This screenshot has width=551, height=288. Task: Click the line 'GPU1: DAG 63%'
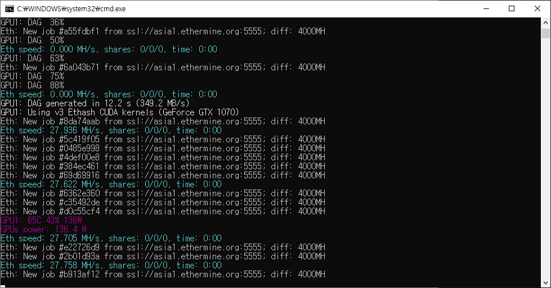(32, 58)
